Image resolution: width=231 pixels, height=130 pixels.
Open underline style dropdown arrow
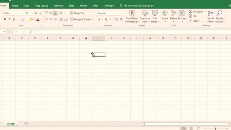click(17, 19)
